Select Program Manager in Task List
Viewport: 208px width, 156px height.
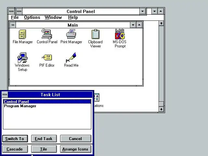coord(47,106)
